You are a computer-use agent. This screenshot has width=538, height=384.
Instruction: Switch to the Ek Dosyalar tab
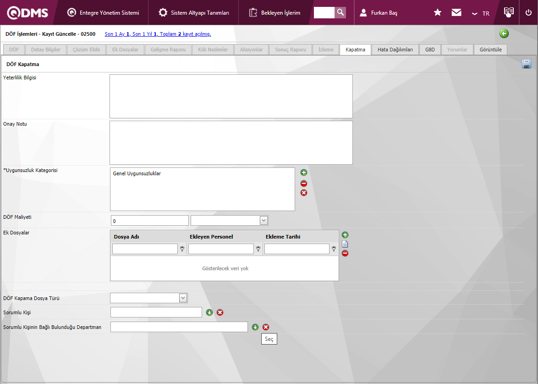[x=125, y=50]
